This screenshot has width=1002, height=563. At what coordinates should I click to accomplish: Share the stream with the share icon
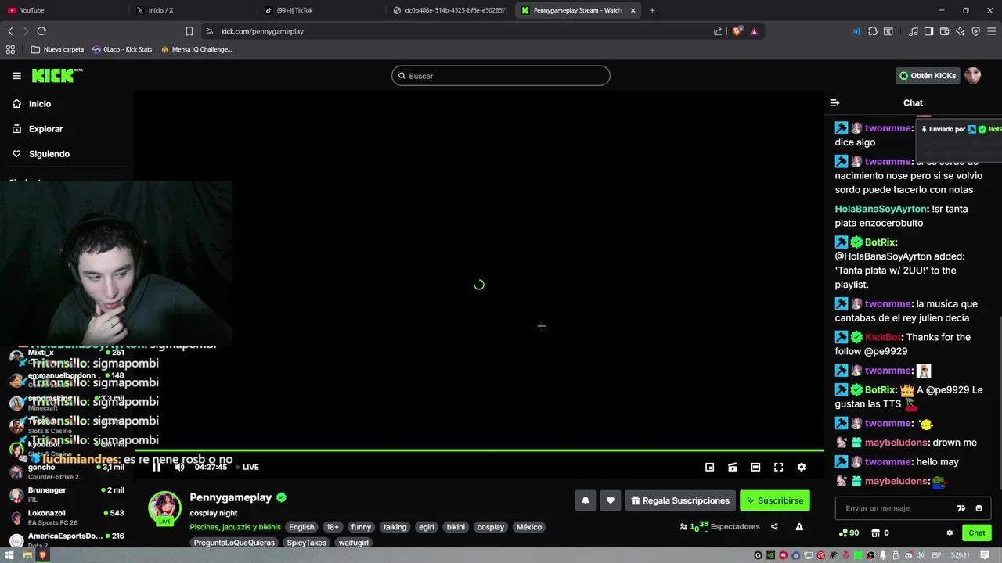pyautogui.click(x=774, y=527)
